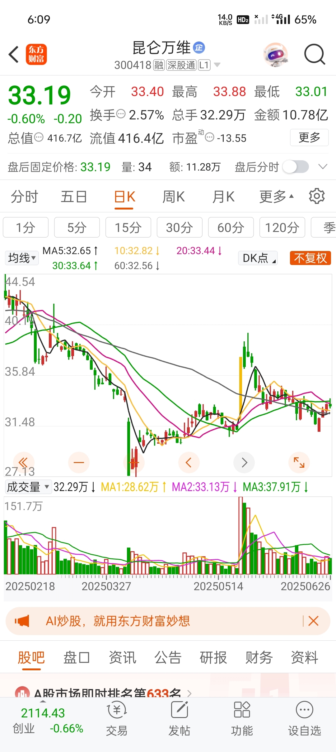Open 财务 tab
The width and height of the screenshot is (336, 752).
259,658
